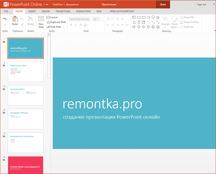Image resolution: width=216 pixels, height=174 pixels.
Task: Switch to the VIEW tab
Action: click(x=99, y=11)
